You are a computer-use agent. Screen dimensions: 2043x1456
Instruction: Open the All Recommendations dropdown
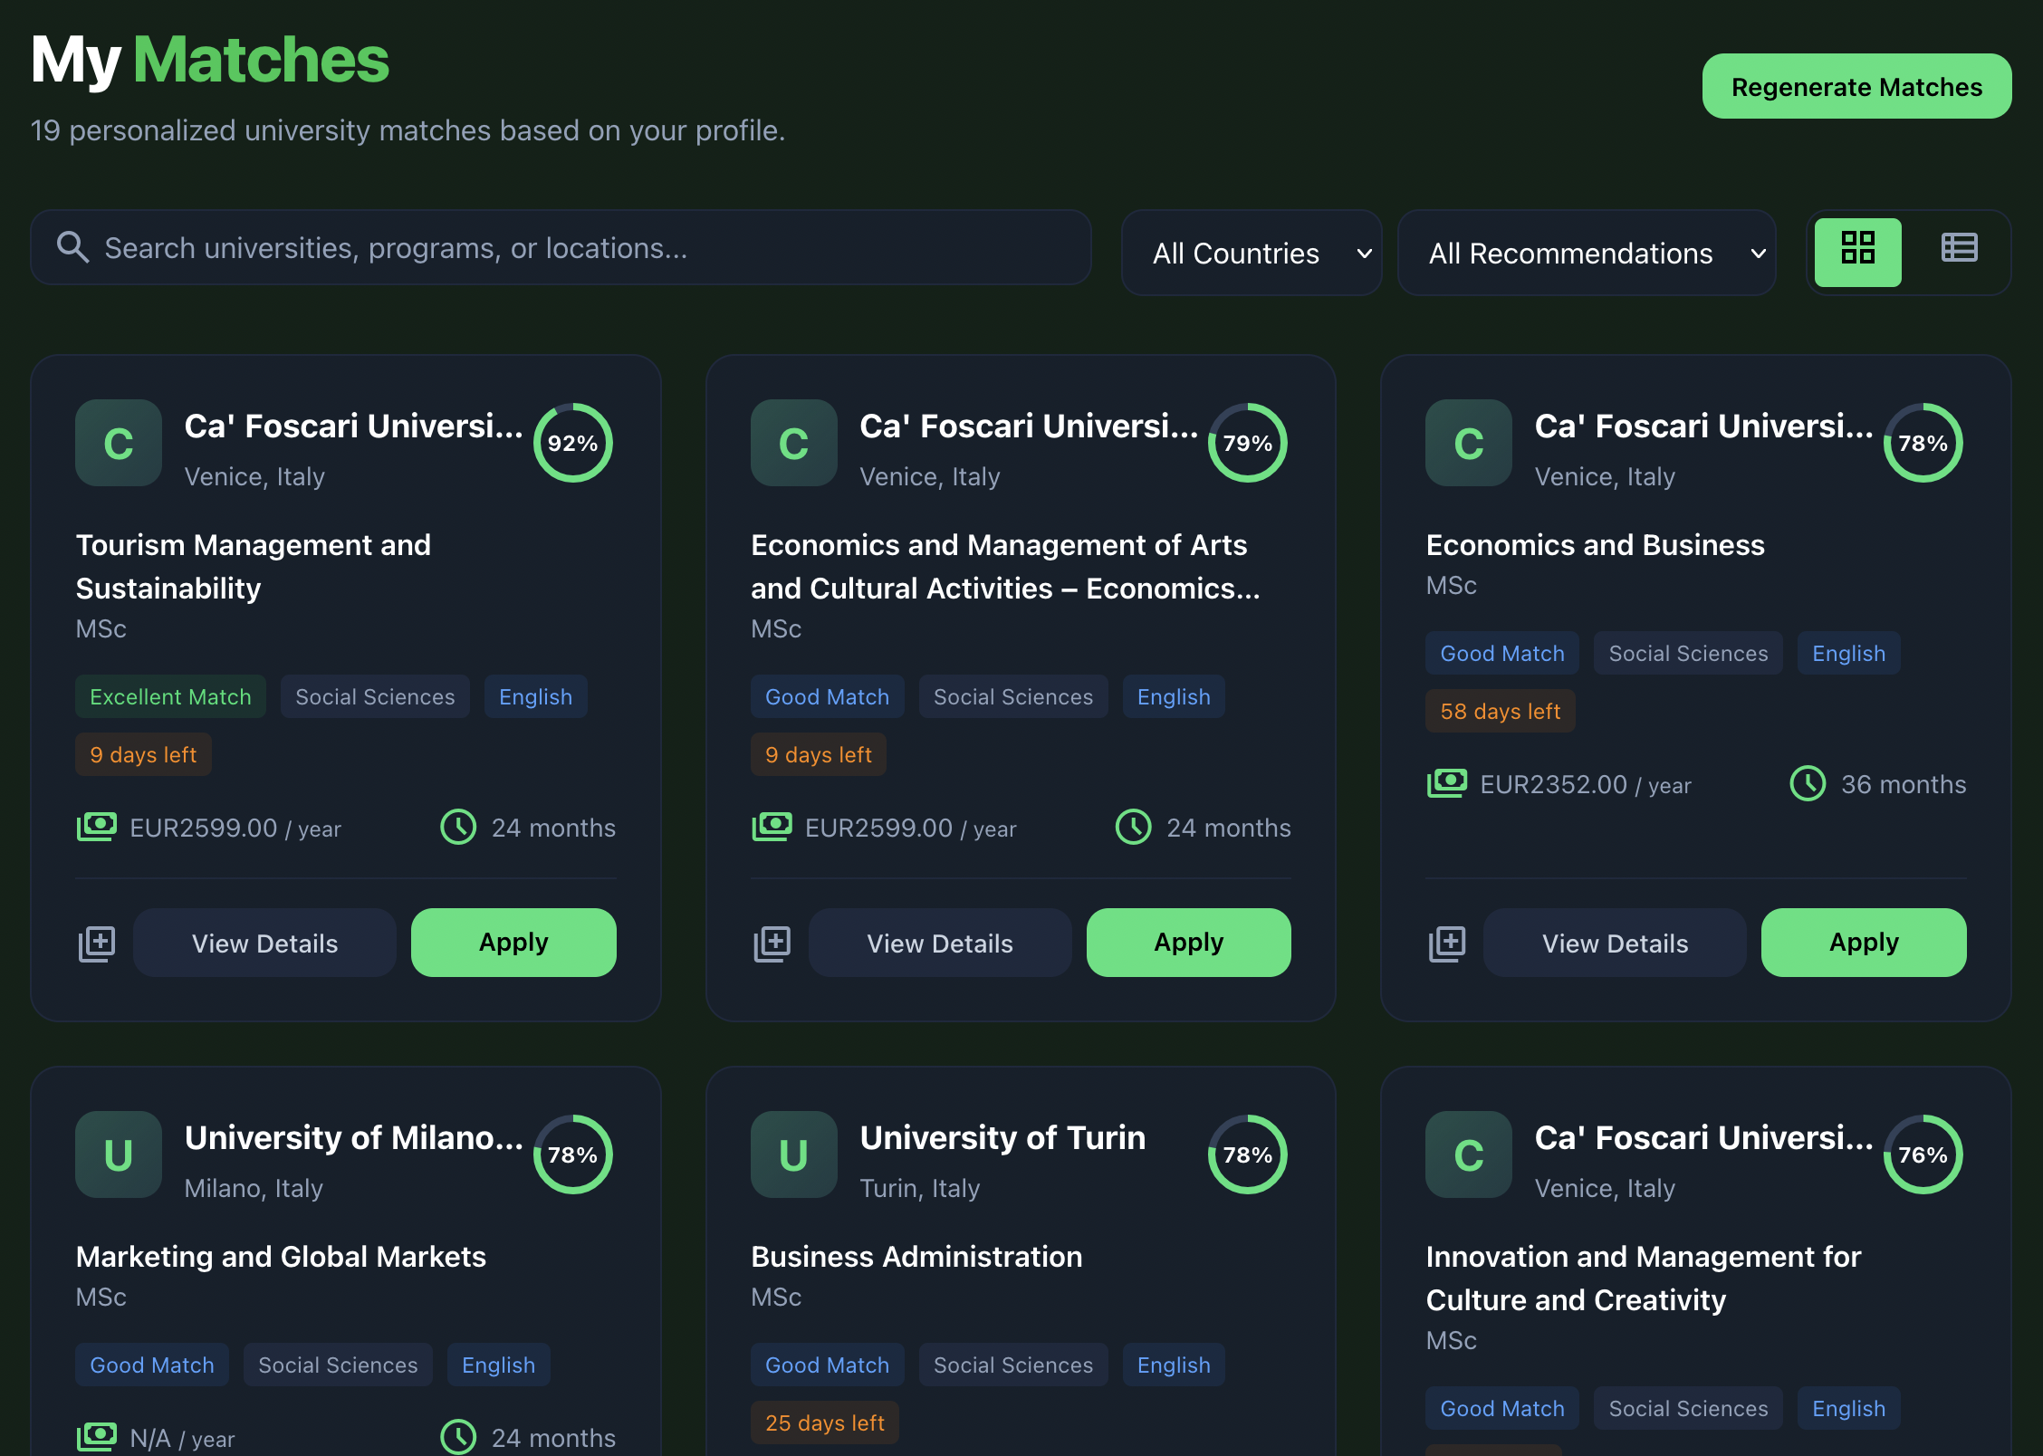pyautogui.click(x=1587, y=253)
